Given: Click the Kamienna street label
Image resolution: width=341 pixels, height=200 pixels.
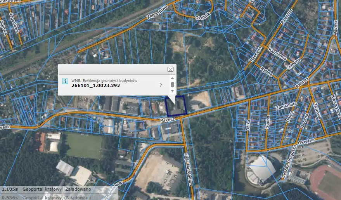Looking at the screenshot, I should coord(277,53).
